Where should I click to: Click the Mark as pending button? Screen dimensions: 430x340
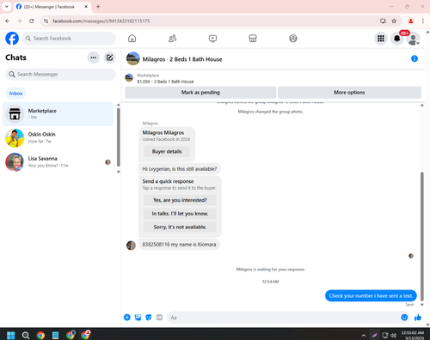click(200, 93)
